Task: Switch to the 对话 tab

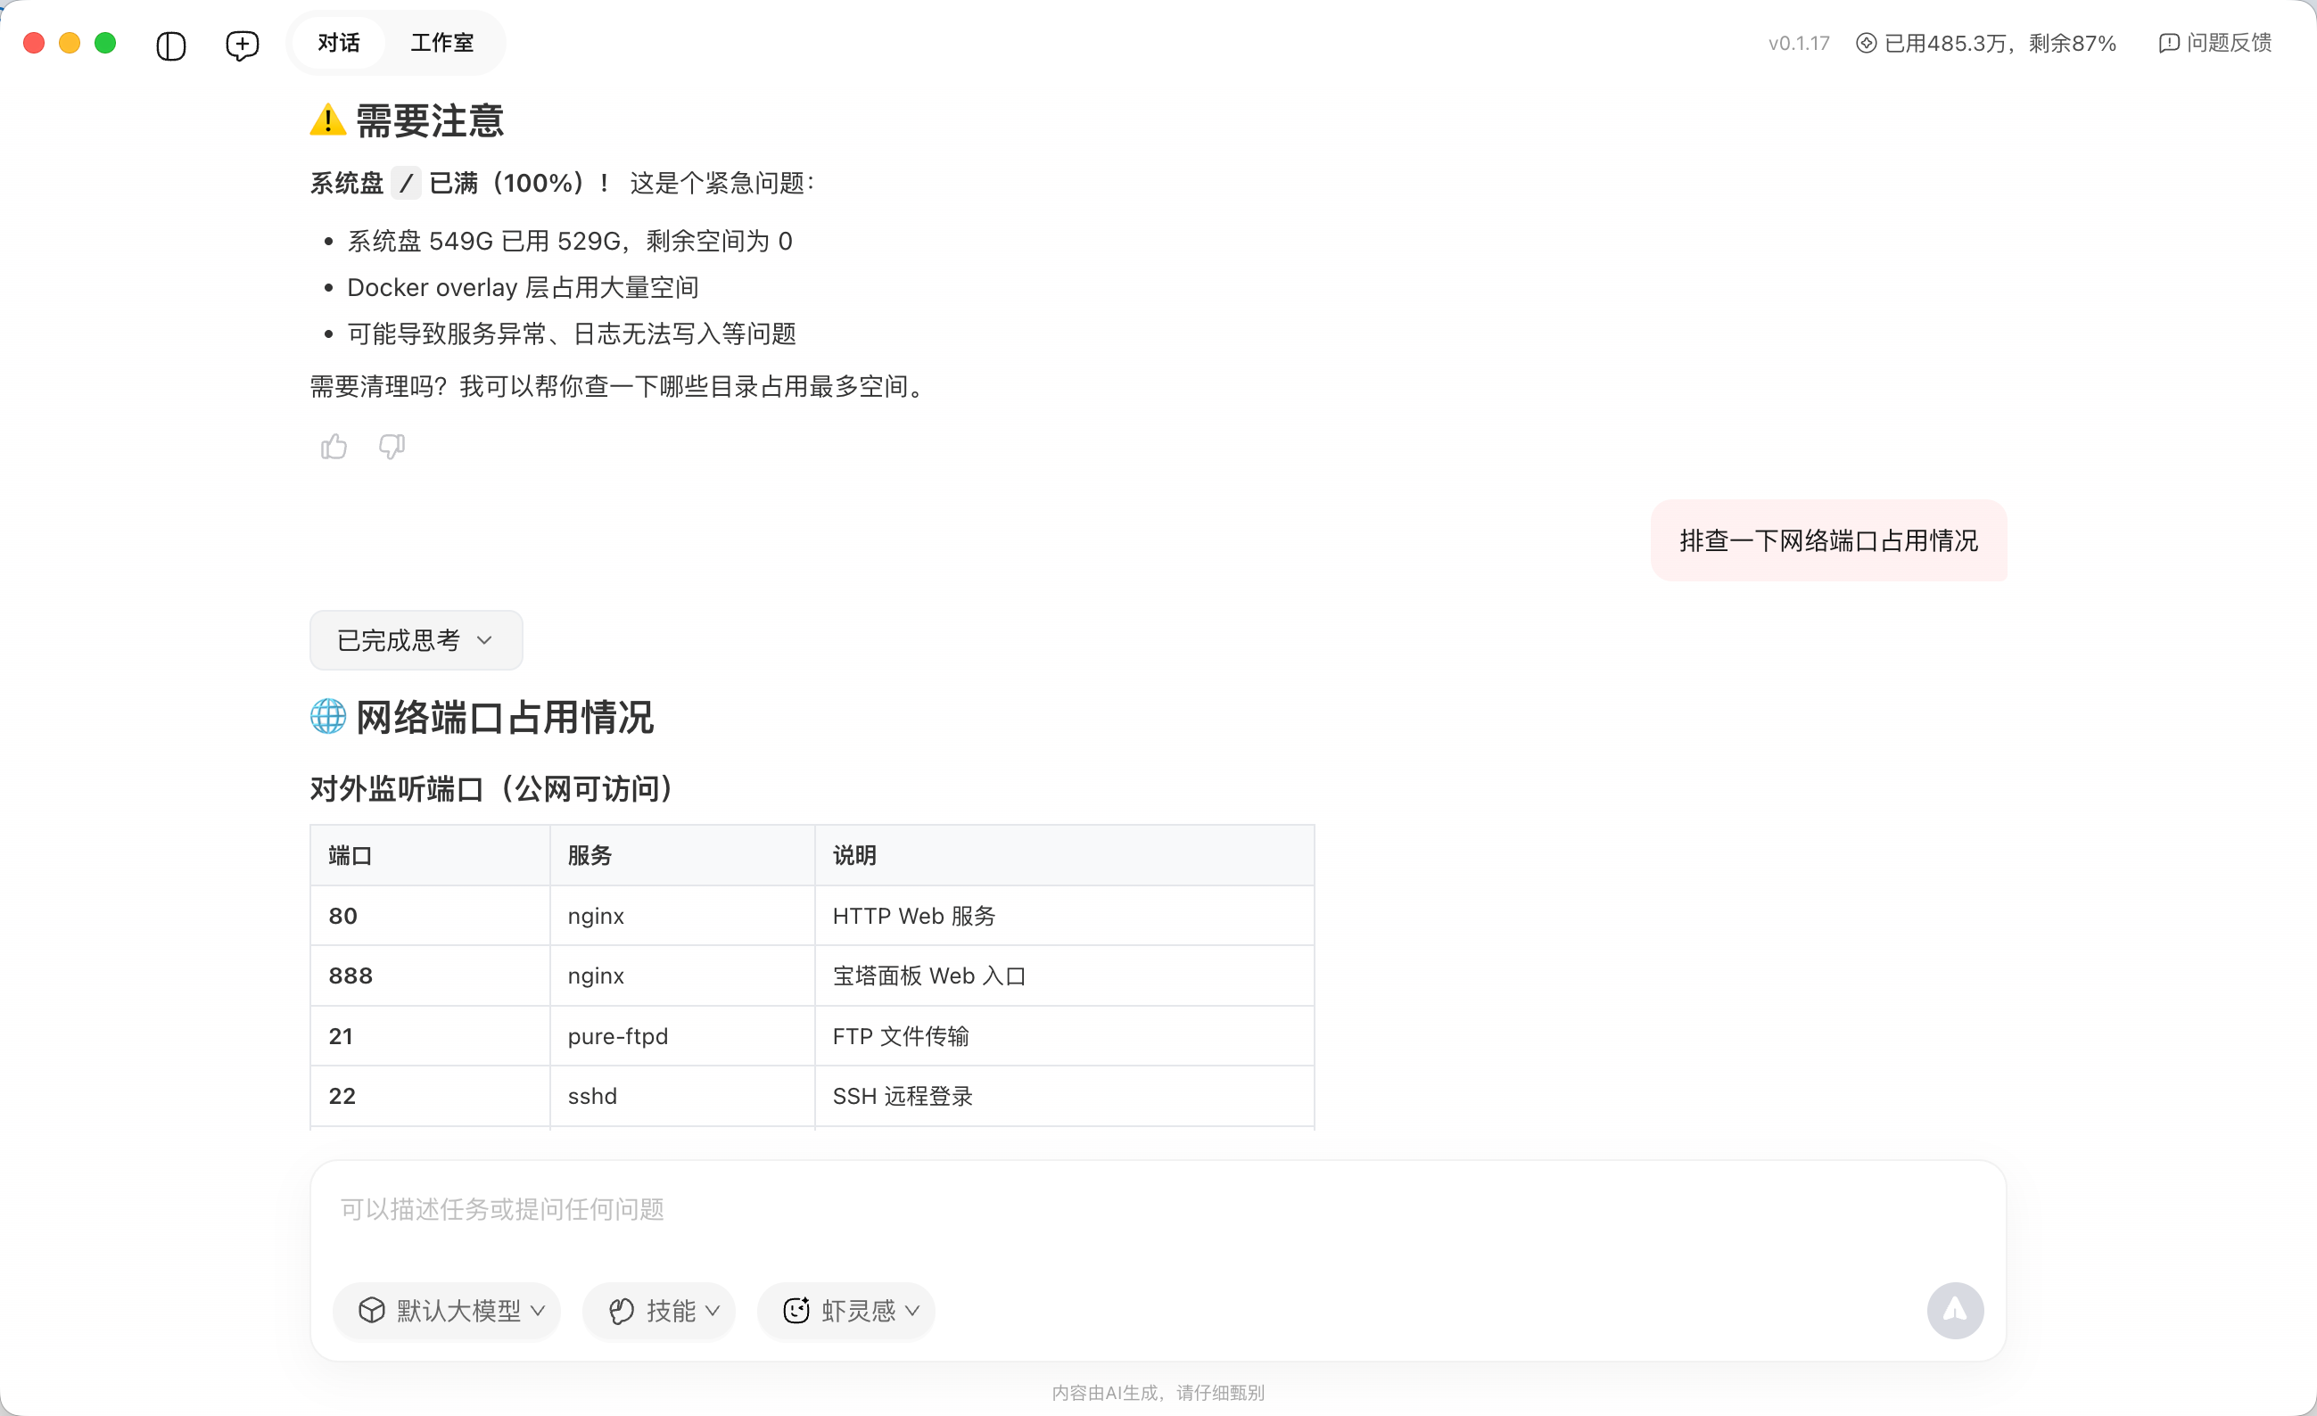Action: [338, 44]
